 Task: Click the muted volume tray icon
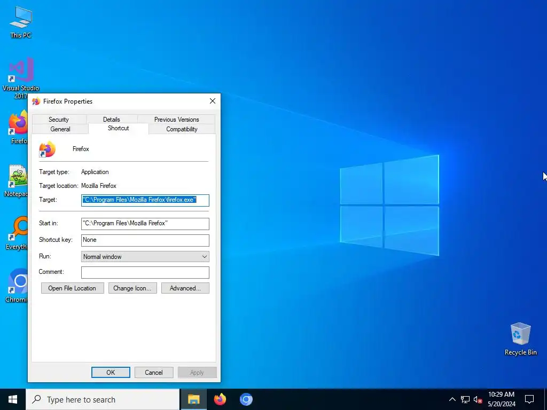click(478, 399)
